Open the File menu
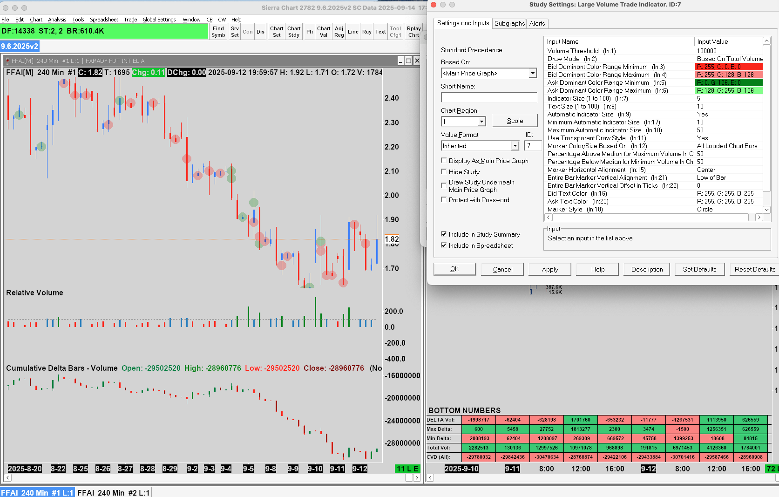 point(5,20)
